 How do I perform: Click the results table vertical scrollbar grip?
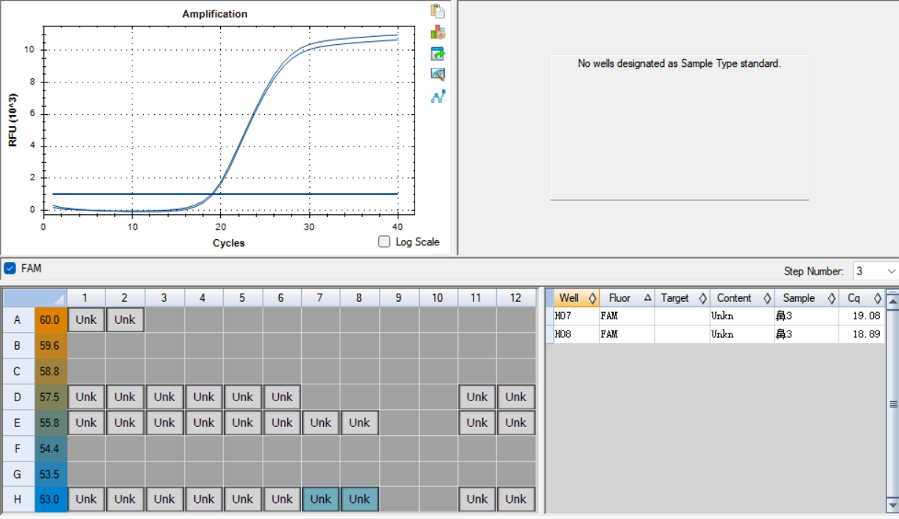point(892,403)
